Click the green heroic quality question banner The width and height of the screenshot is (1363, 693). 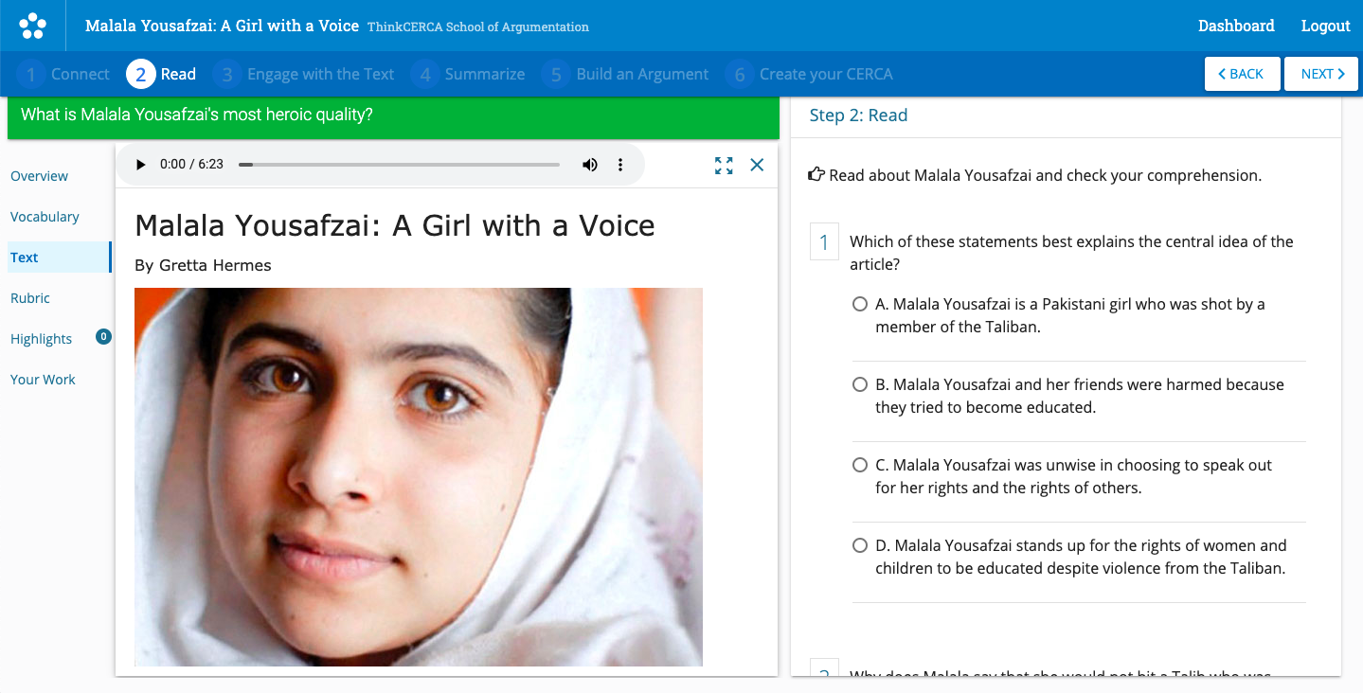(393, 116)
